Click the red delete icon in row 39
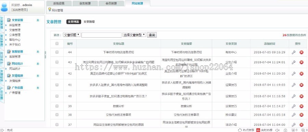Screen dimensions: 308x132 click(301, 106)
